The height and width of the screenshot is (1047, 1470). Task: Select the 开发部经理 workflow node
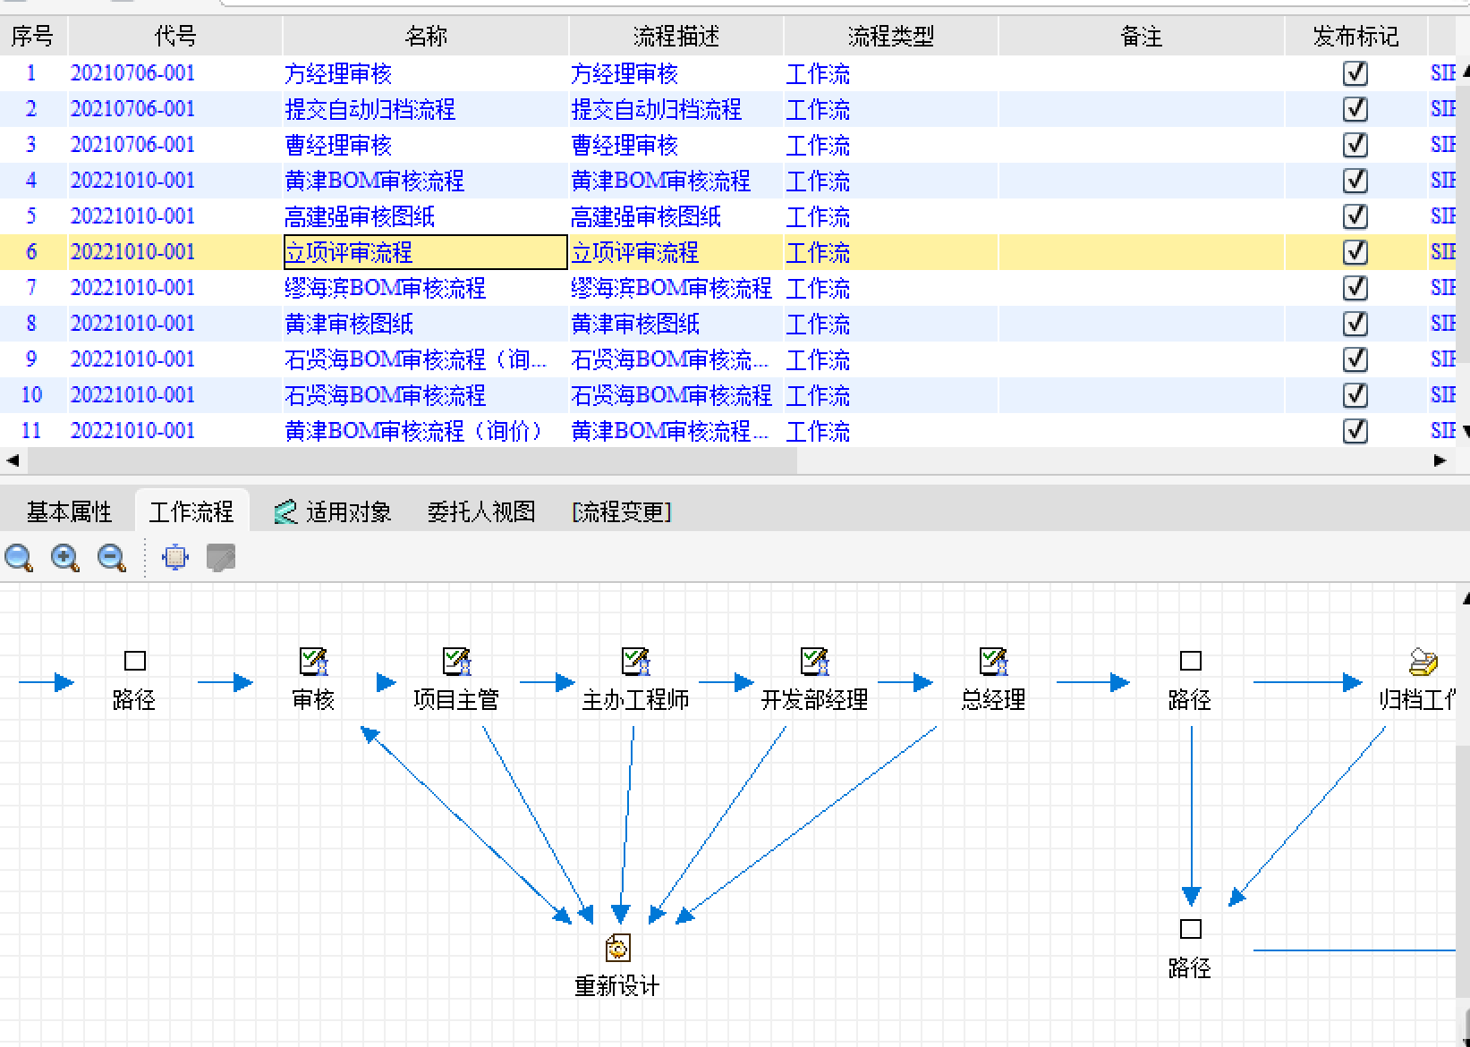pos(814,680)
